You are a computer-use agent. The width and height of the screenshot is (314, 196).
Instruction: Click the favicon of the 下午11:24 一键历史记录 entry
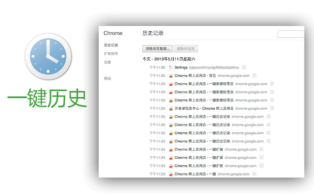point(171,142)
